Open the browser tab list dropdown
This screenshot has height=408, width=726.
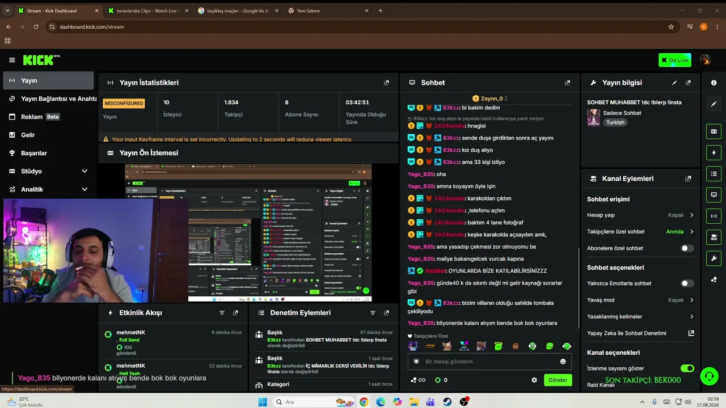point(7,11)
